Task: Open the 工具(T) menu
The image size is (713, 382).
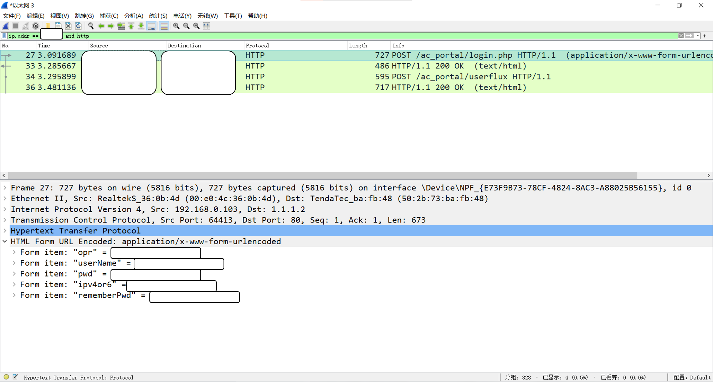Action: 233,16
